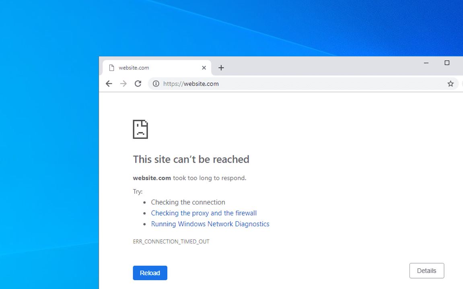The width and height of the screenshot is (463, 289).
Task: Click the forward navigation arrow
Action: (123, 83)
